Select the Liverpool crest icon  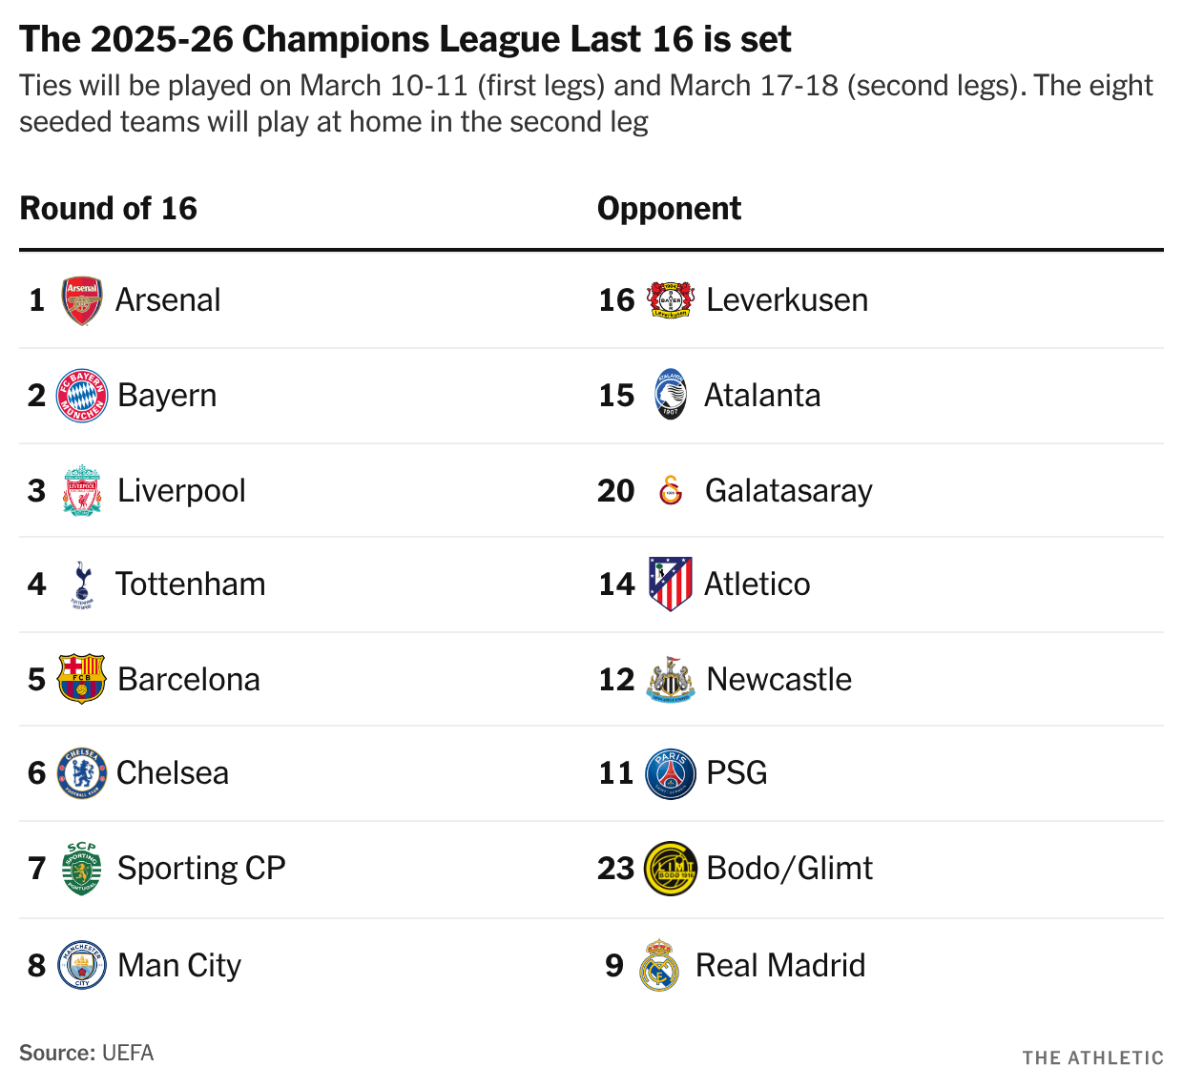coord(82,491)
